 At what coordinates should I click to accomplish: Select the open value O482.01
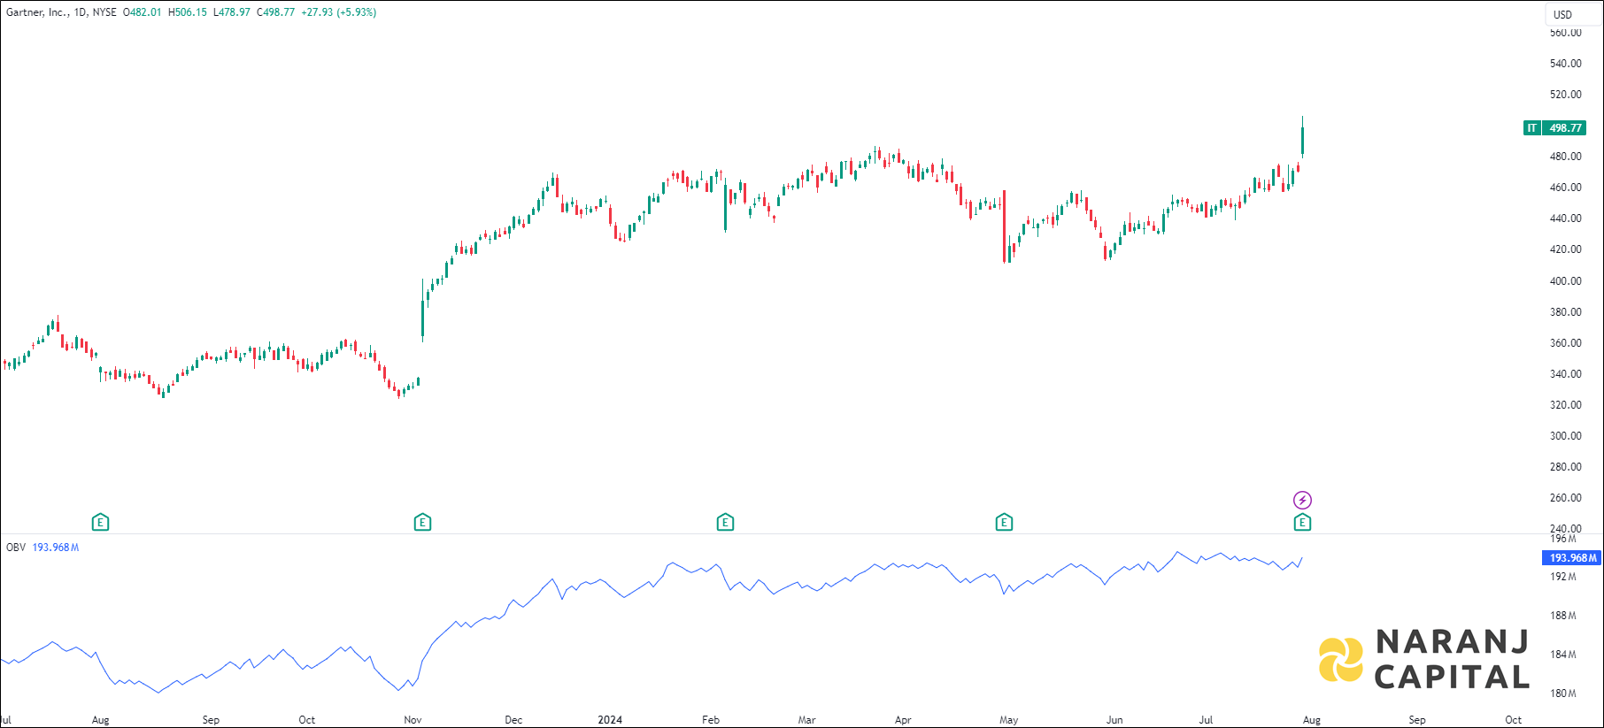143,12
